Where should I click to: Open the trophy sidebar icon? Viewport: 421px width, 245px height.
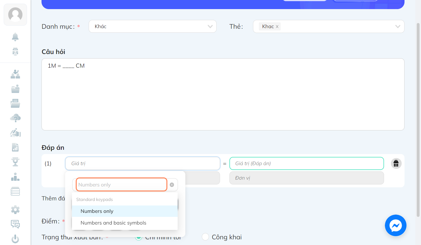click(x=15, y=162)
